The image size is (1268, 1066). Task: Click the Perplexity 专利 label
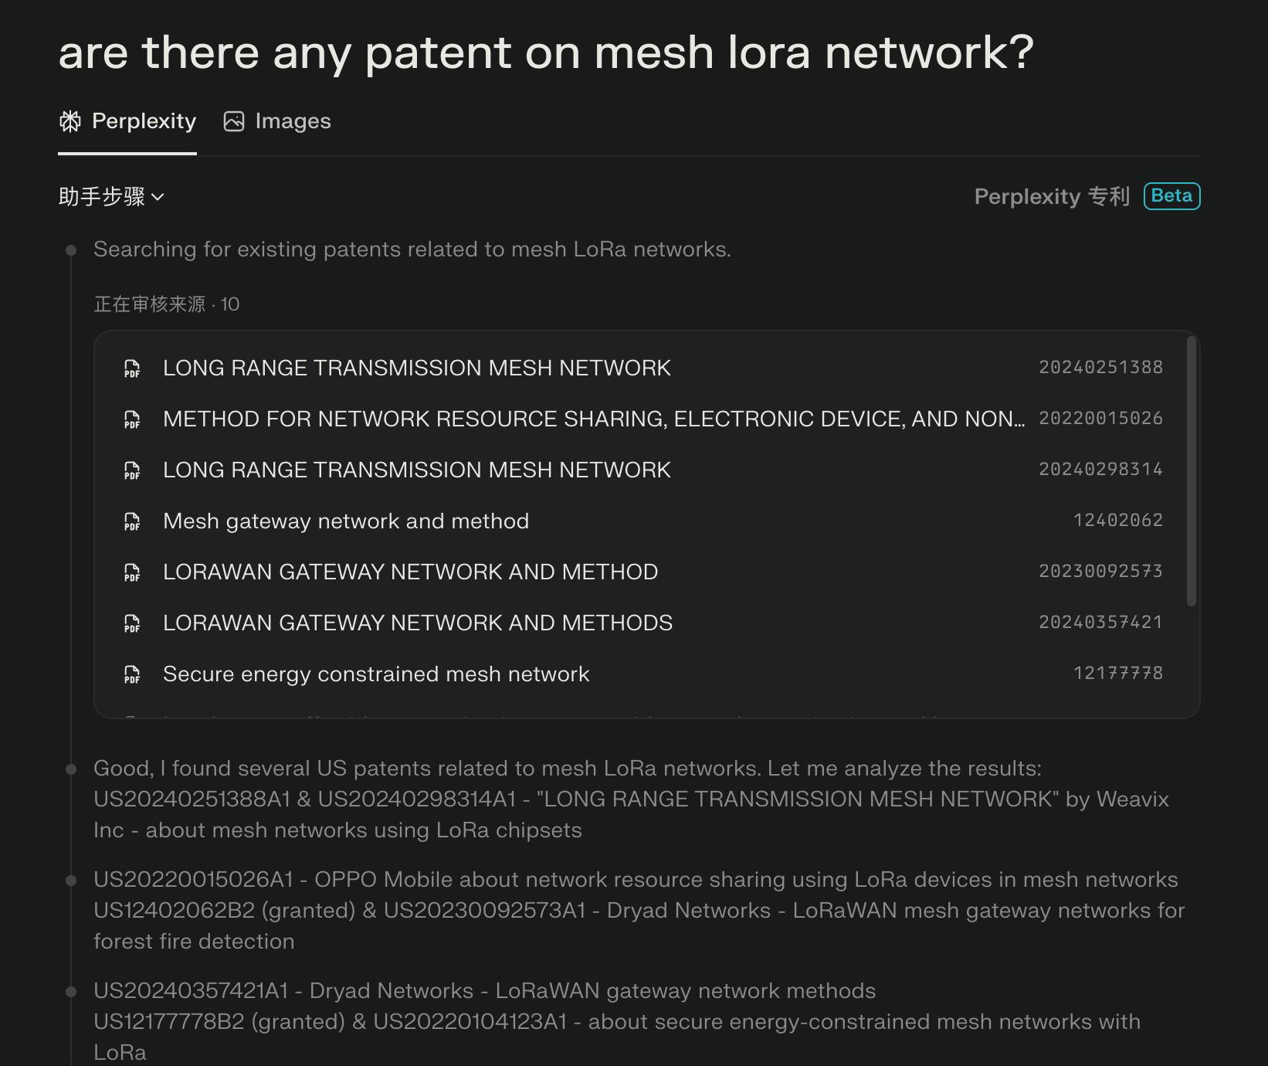[1052, 196]
